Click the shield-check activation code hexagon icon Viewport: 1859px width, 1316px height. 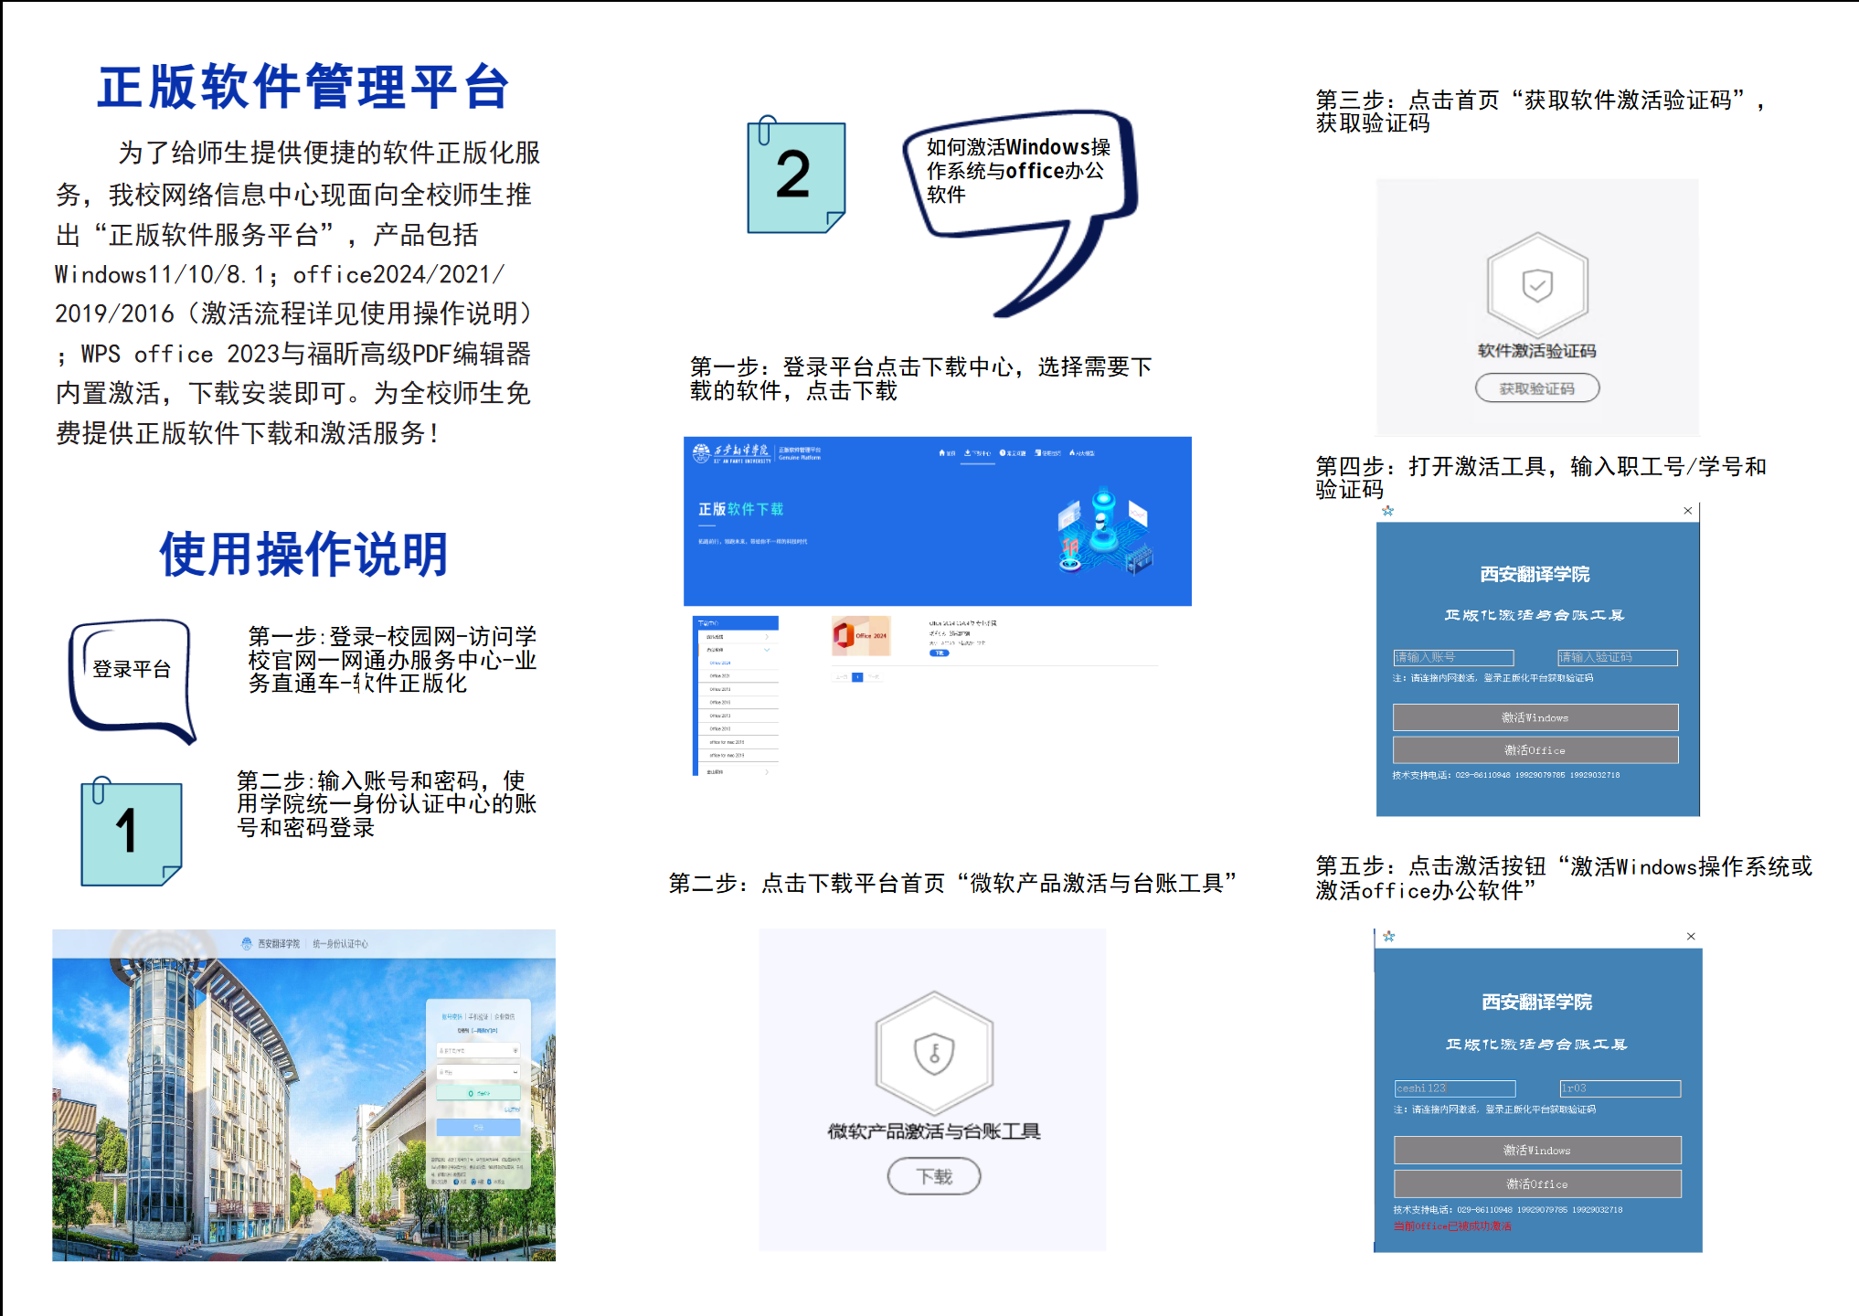click(1537, 284)
